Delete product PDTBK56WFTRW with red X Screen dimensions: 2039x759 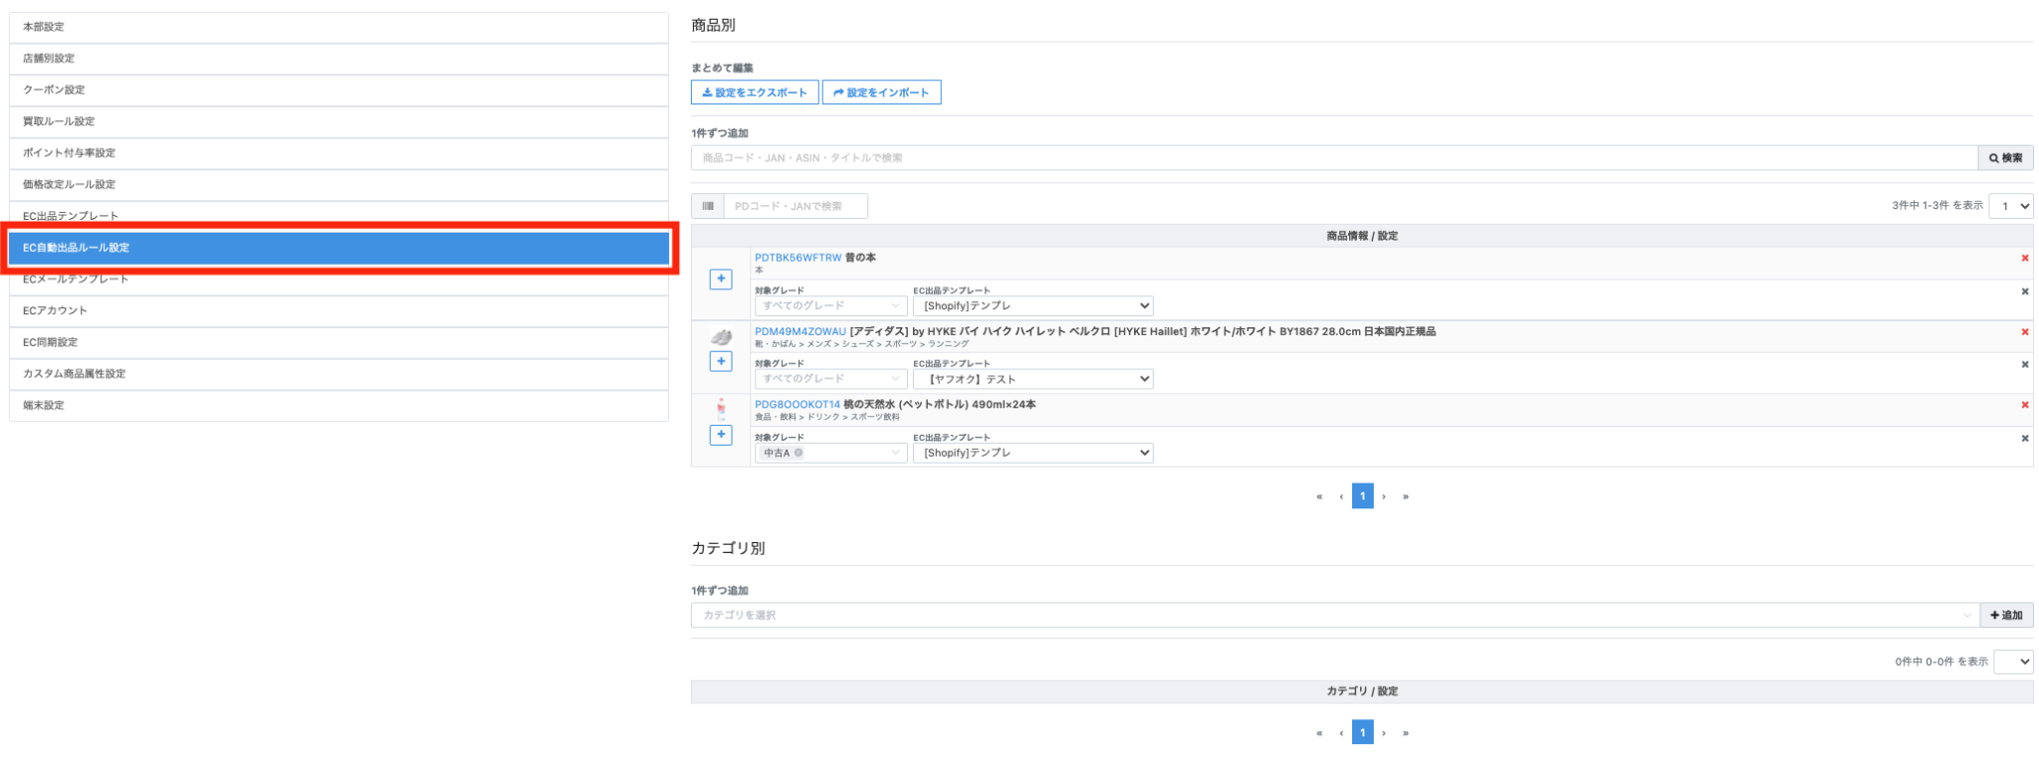click(2024, 259)
